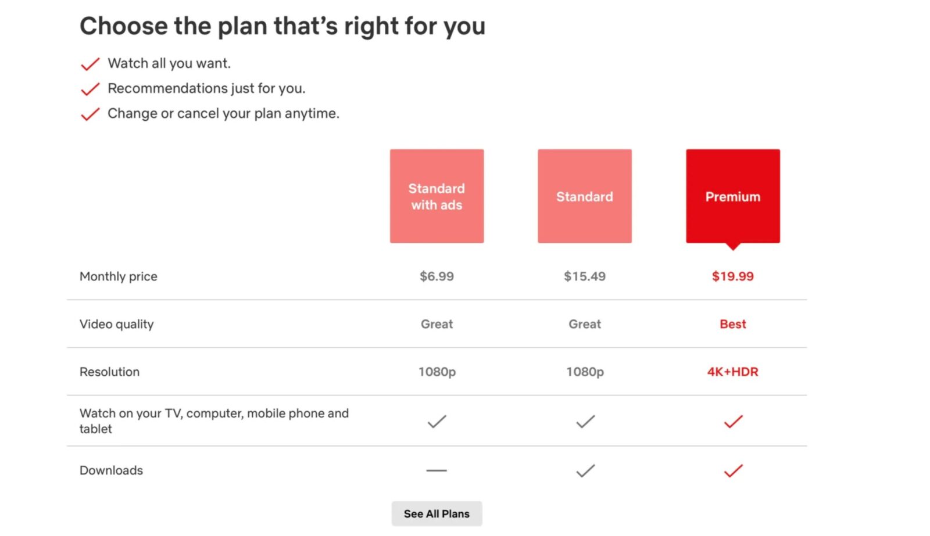Select the Standard with ads plan tile
The width and height of the screenshot is (930, 536).
pyautogui.click(x=437, y=196)
